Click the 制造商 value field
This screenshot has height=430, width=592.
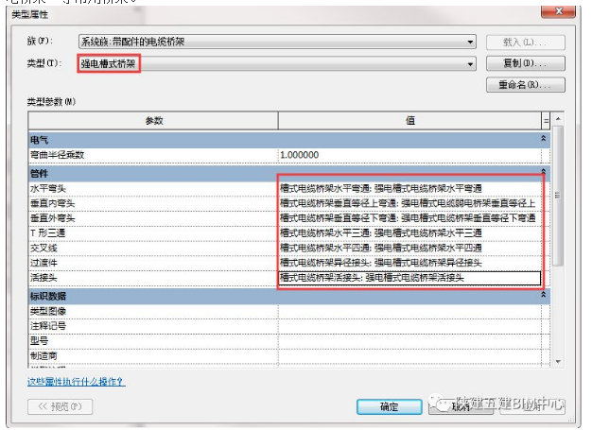click(409, 356)
